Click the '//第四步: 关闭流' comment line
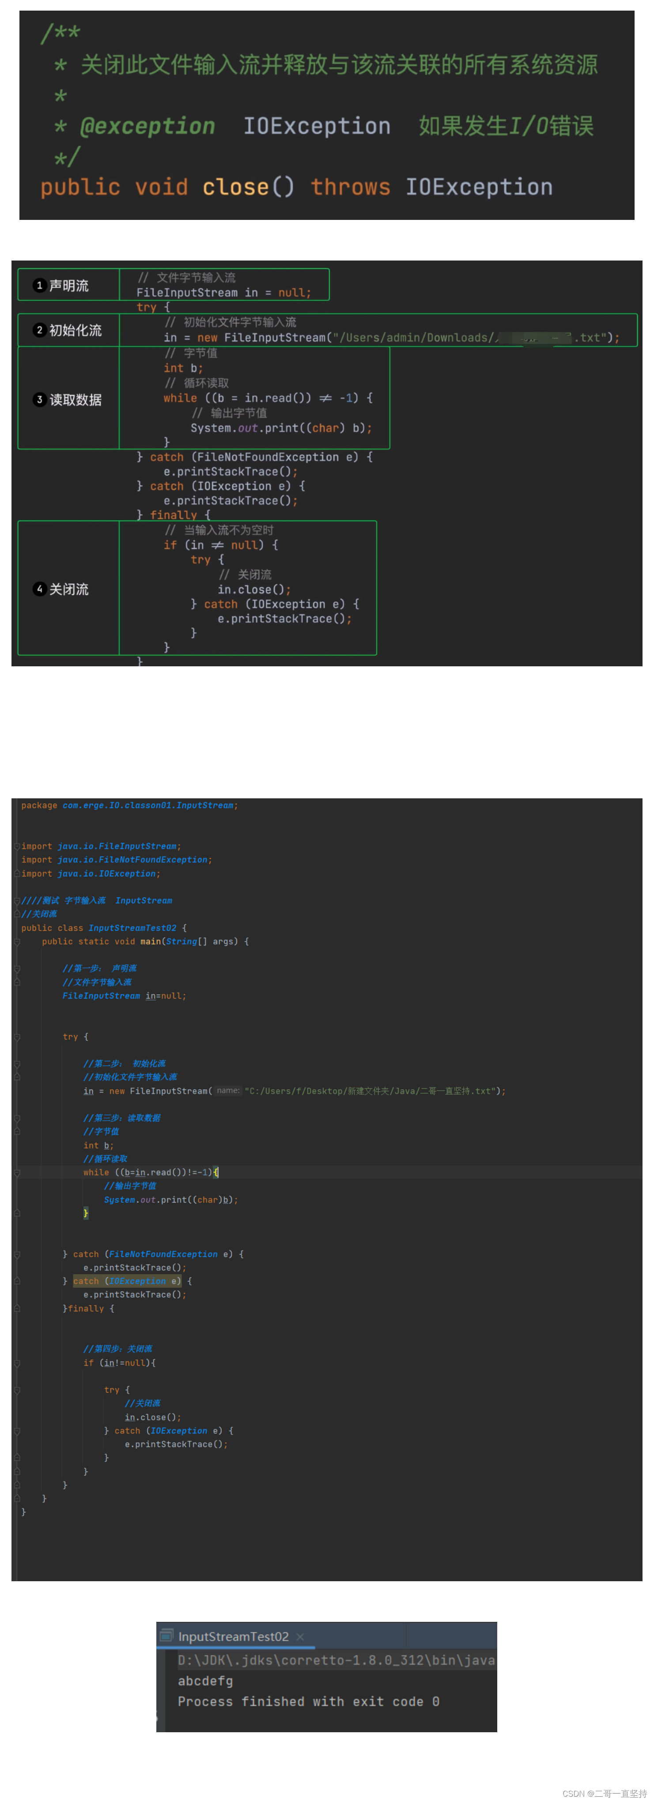Image resolution: width=654 pixels, height=1802 pixels. [x=117, y=1349]
